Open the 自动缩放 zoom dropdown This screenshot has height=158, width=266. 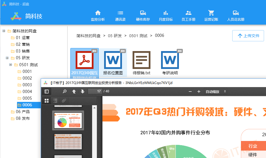[216, 92]
